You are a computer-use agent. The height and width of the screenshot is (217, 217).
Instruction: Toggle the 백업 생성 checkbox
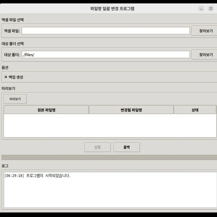coord(6,77)
